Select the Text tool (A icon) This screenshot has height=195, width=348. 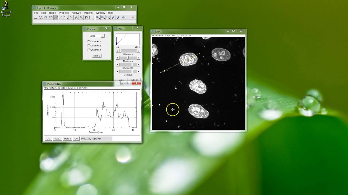(x=76, y=17)
